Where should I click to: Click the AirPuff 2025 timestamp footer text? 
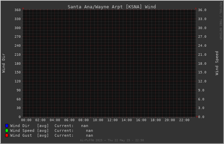pos(112,140)
